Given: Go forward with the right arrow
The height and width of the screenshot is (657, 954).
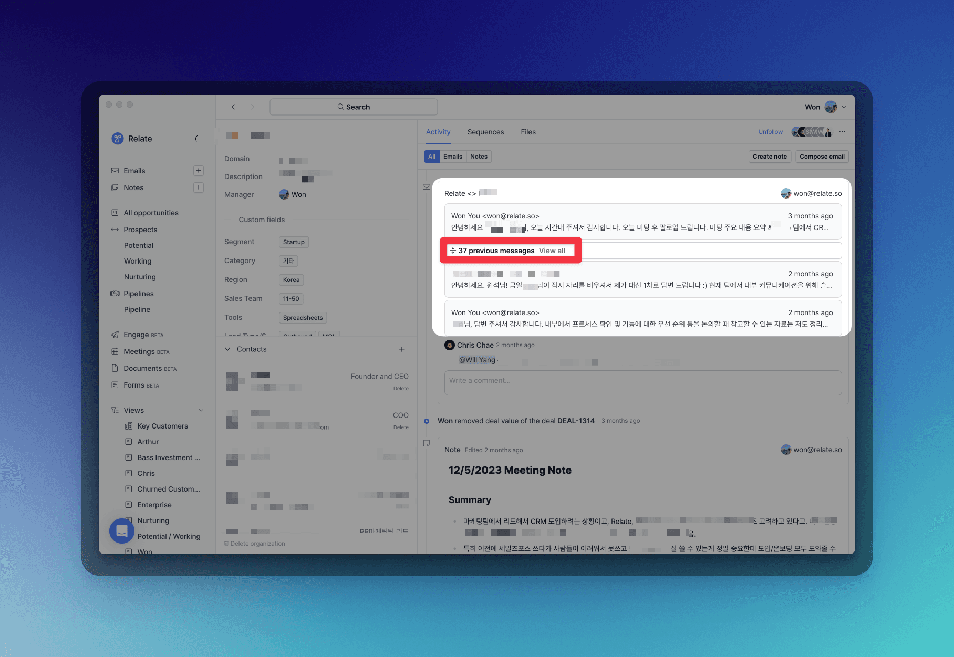Looking at the screenshot, I should [x=252, y=107].
